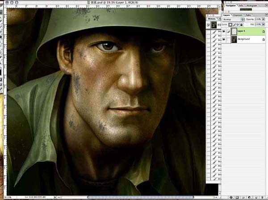Open the Fill slider arrow
Image resolution: width=268 pixels, height=200 pixels.
pyautogui.click(x=264, y=25)
